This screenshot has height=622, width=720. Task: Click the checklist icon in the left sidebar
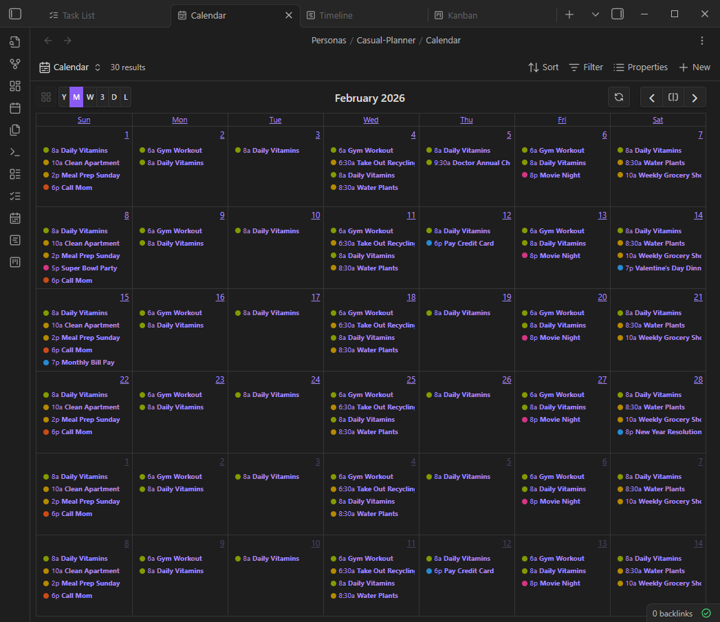click(14, 196)
